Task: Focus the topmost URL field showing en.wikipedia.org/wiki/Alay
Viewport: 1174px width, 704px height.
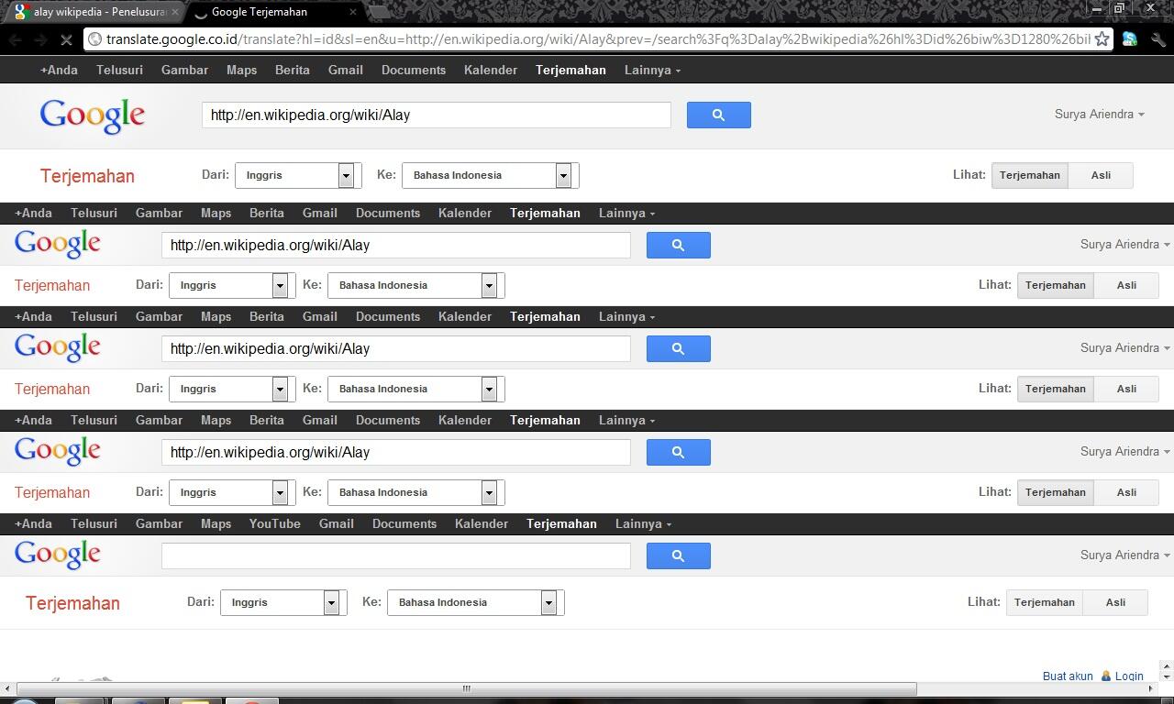Action: 437,115
